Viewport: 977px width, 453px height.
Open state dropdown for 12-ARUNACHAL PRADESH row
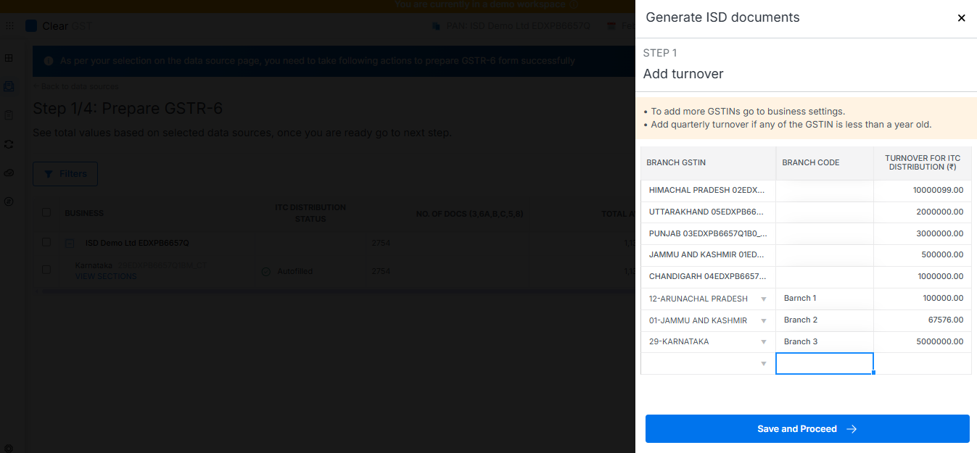[x=763, y=299]
